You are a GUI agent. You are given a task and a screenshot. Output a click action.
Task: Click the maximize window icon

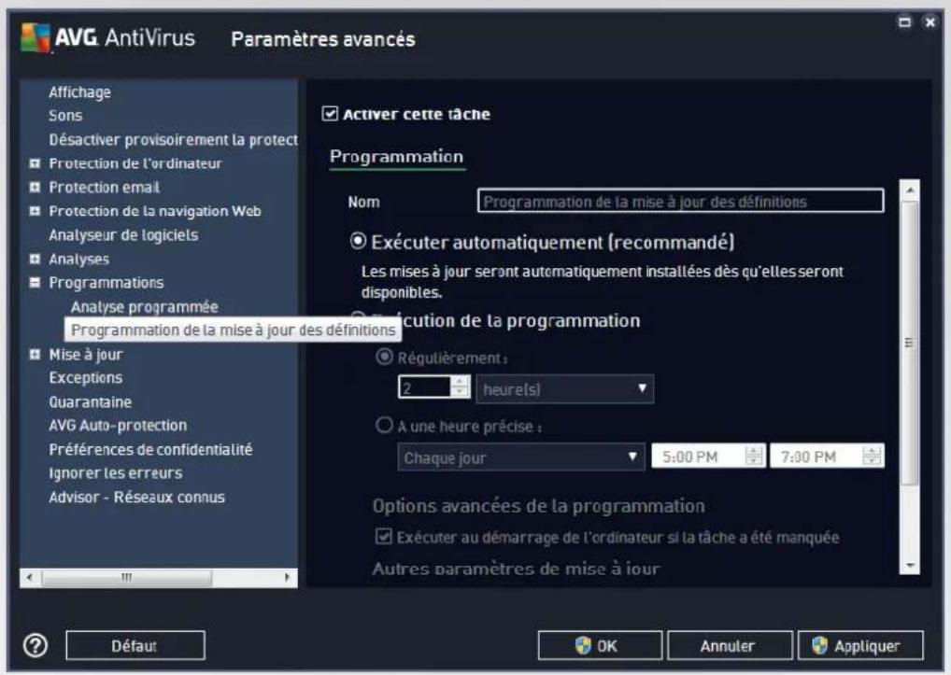pyautogui.click(x=904, y=22)
